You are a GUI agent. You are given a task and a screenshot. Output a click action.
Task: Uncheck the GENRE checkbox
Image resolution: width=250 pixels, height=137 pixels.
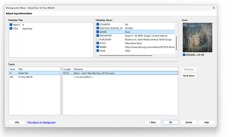tap(98, 32)
